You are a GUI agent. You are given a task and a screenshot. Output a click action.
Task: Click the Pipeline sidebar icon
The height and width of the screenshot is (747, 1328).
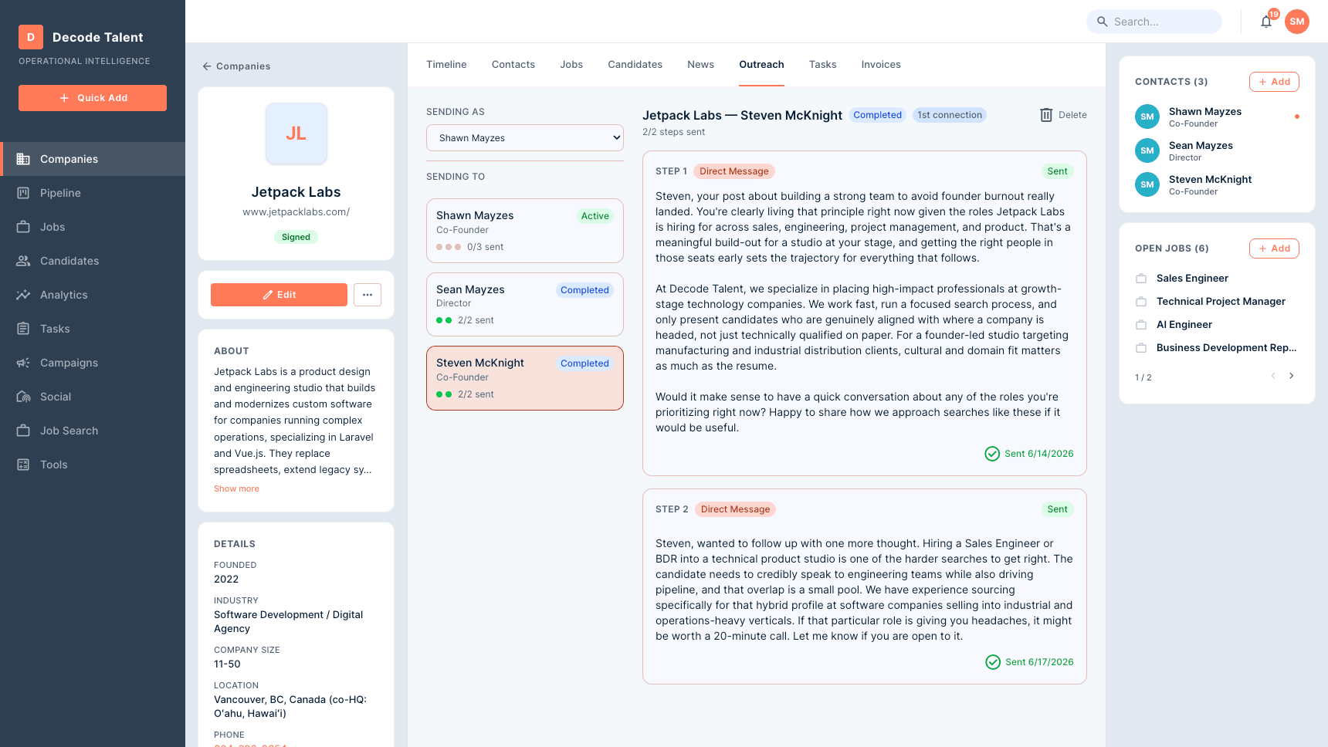(x=23, y=193)
